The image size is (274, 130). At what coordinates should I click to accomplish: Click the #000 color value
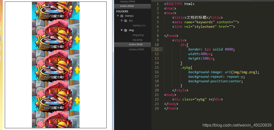tap(229, 49)
